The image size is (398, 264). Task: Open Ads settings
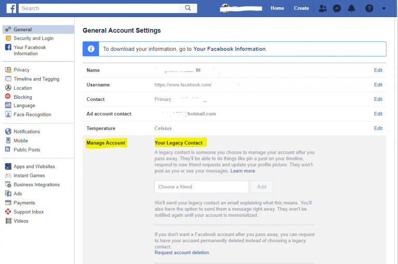[x=18, y=194]
